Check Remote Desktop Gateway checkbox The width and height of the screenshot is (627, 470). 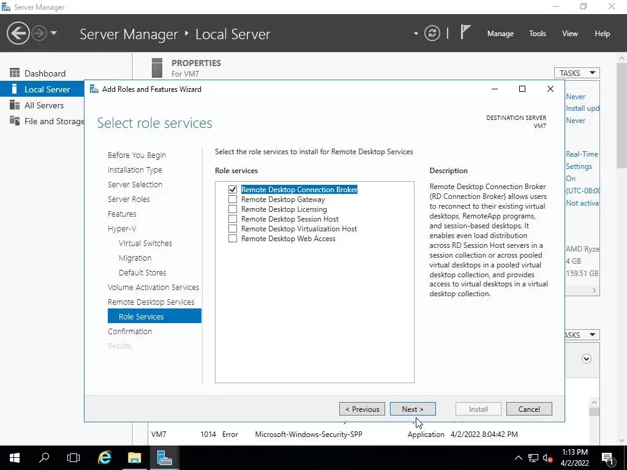232,199
